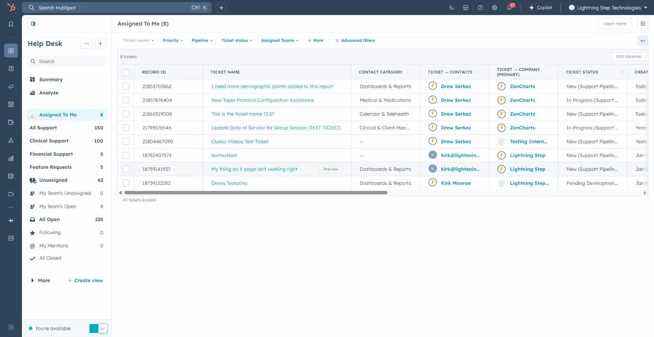
Task: Open the Marketing megaphone icon in sidebar
Action: tap(11, 86)
